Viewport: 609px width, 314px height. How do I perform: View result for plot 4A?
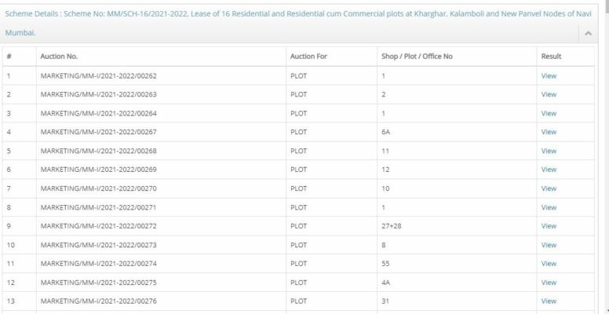[x=549, y=283]
